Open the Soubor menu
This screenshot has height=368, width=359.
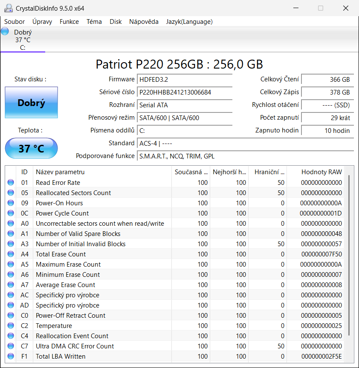tap(14, 22)
